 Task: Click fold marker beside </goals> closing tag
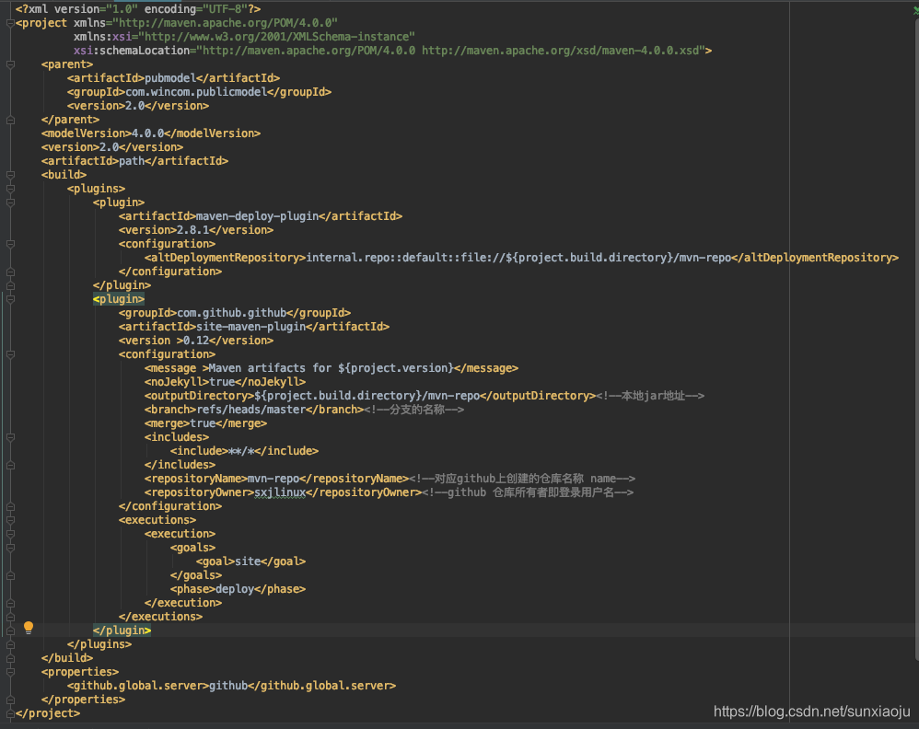click(x=10, y=575)
